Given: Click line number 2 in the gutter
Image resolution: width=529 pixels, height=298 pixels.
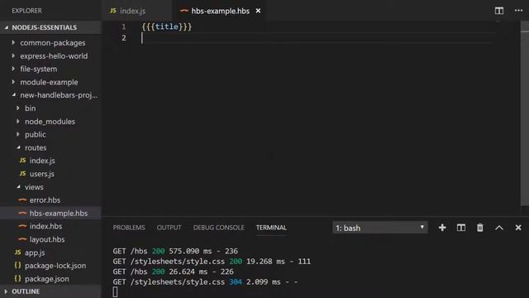Looking at the screenshot, I should tap(123, 38).
